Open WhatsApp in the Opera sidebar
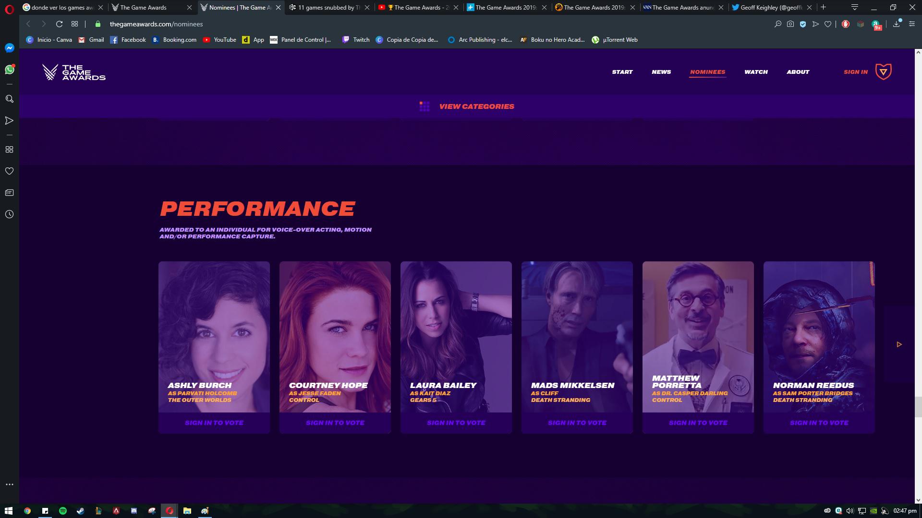 [x=9, y=70]
